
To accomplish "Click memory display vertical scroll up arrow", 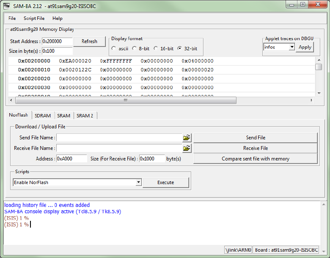I will click(x=319, y=60).
